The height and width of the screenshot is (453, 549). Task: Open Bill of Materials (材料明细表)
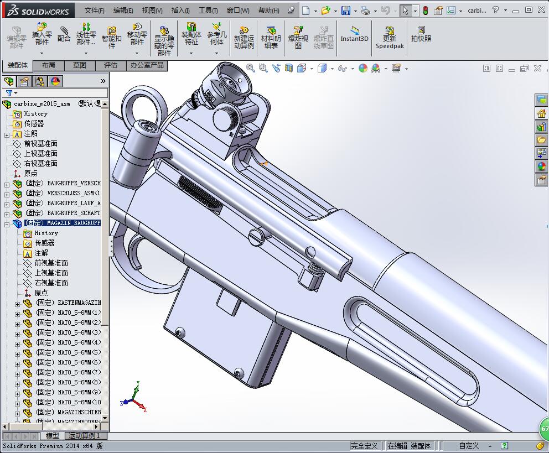coord(271,38)
